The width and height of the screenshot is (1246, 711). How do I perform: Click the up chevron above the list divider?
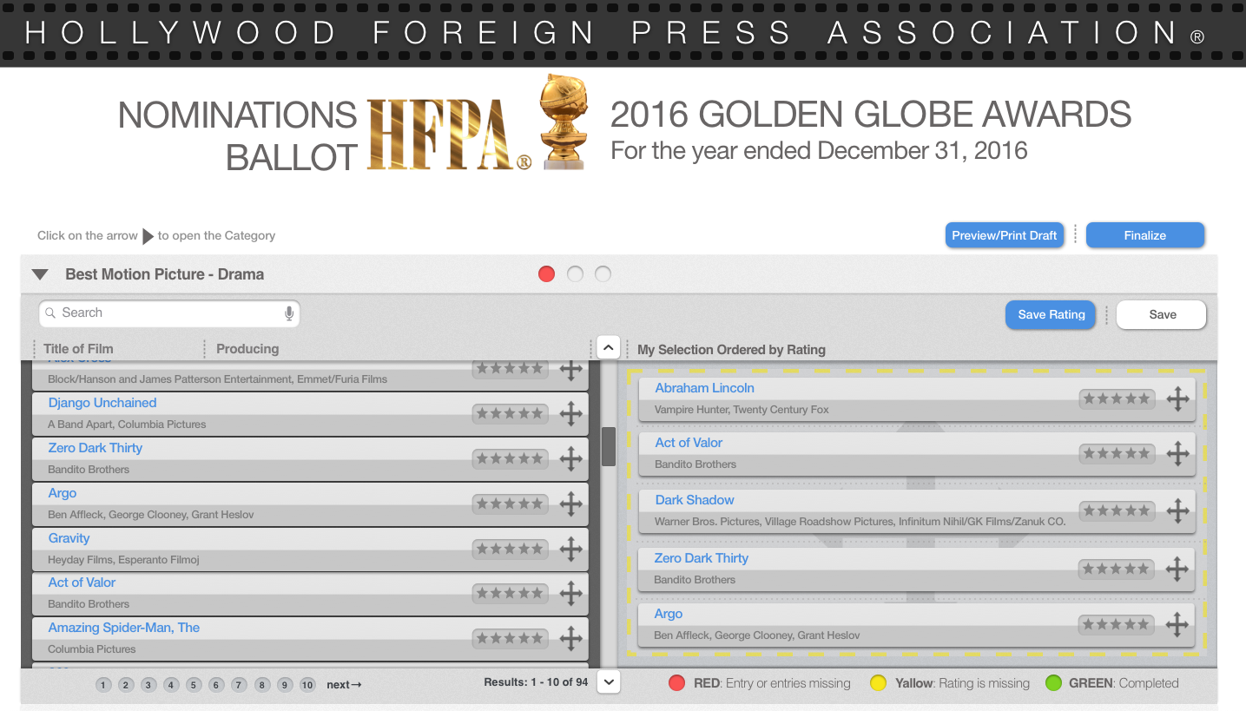(x=608, y=348)
